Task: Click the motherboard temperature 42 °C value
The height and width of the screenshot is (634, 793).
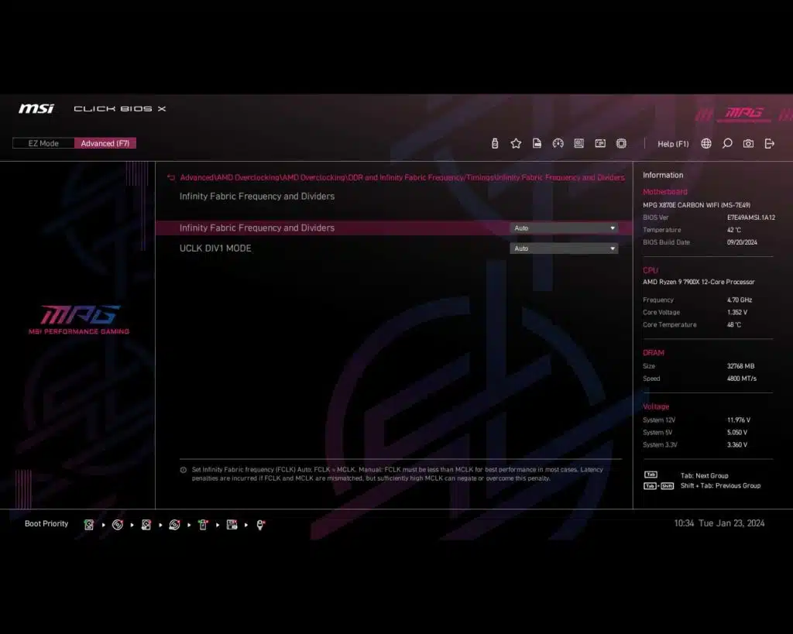Action: 734,230
